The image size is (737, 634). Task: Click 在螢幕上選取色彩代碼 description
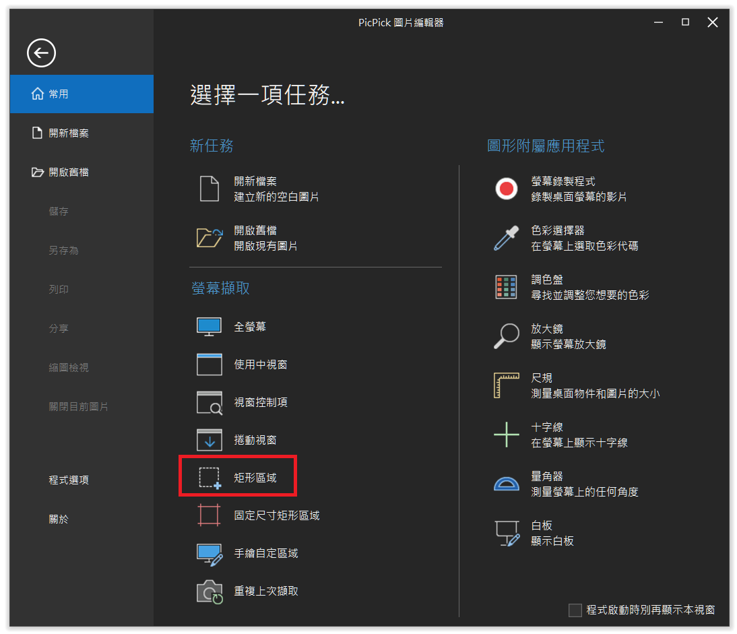tap(584, 246)
